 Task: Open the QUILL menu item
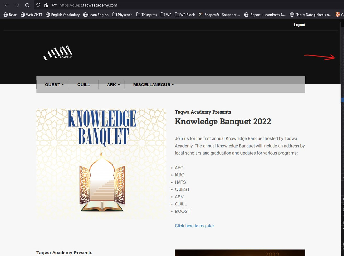(x=84, y=84)
